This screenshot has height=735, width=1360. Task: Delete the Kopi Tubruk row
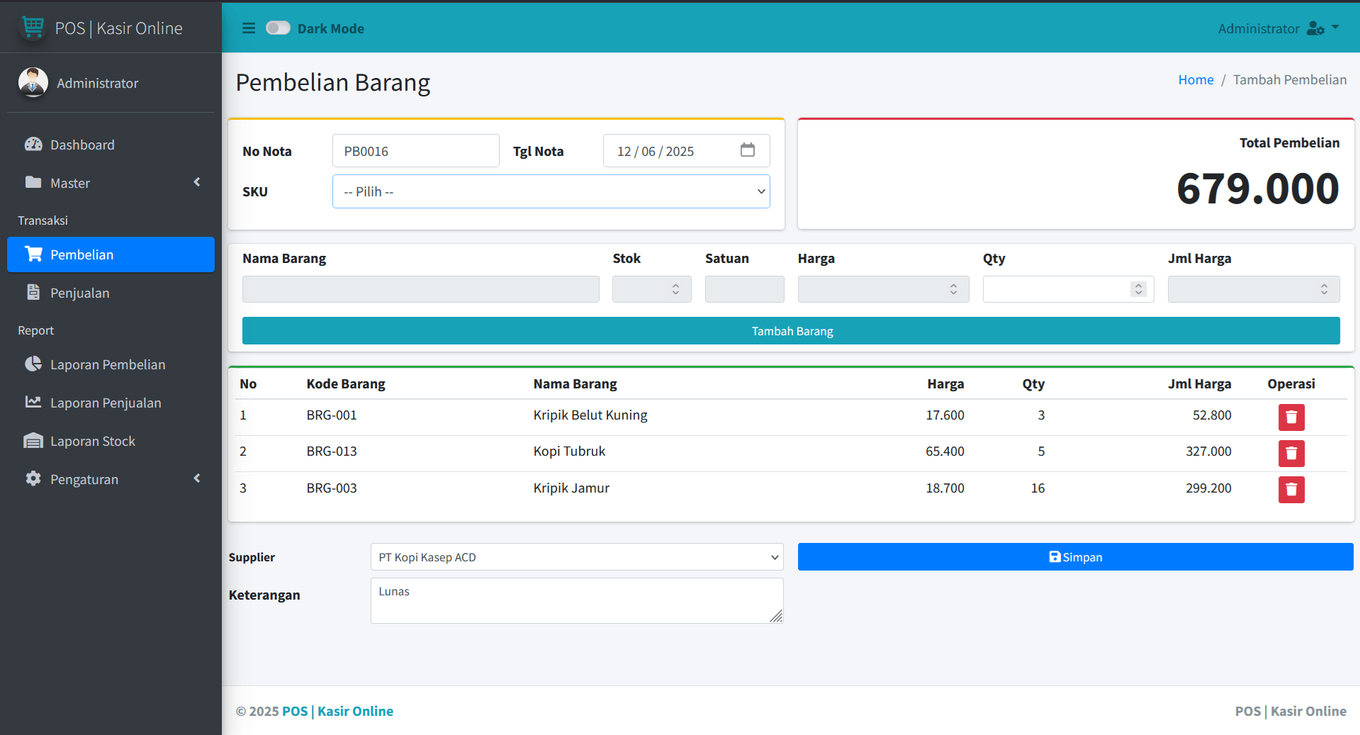coord(1291,454)
